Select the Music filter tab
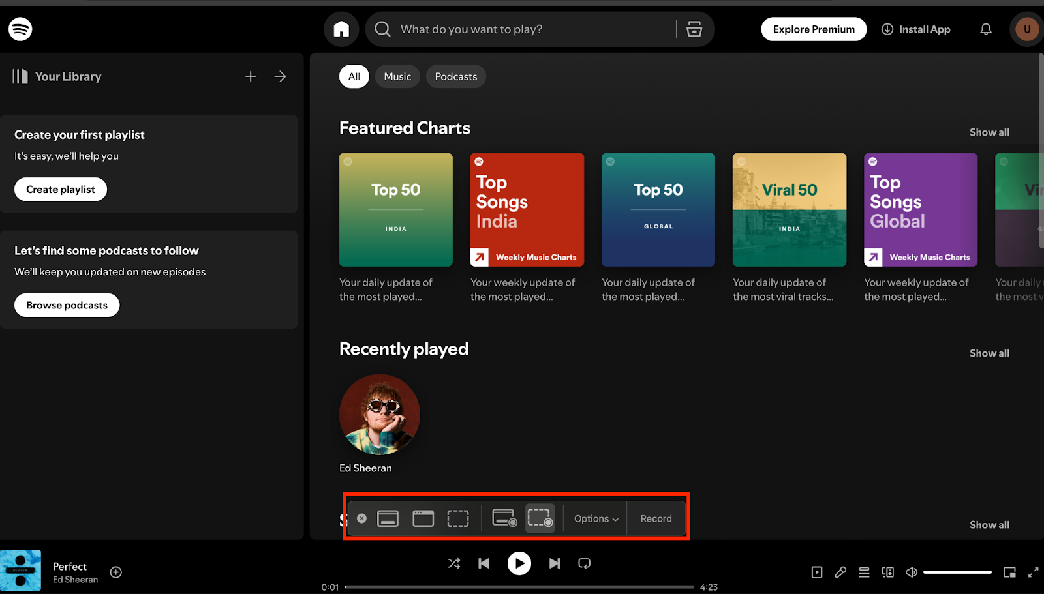The height and width of the screenshot is (594, 1044). pyautogui.click(x=397, y=76)
